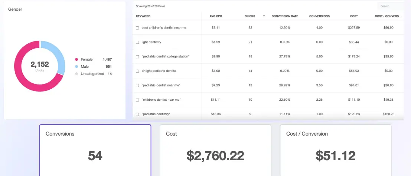Click the blue Male legend dot
Image resolution: width=411 pixels, height=176 pixels.
(76, 67)
